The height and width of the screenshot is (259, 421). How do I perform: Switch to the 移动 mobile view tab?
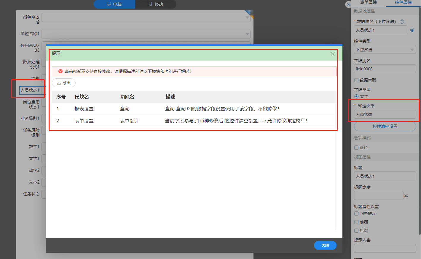(156, 4)
